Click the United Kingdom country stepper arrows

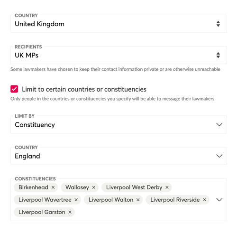(218, 24)
